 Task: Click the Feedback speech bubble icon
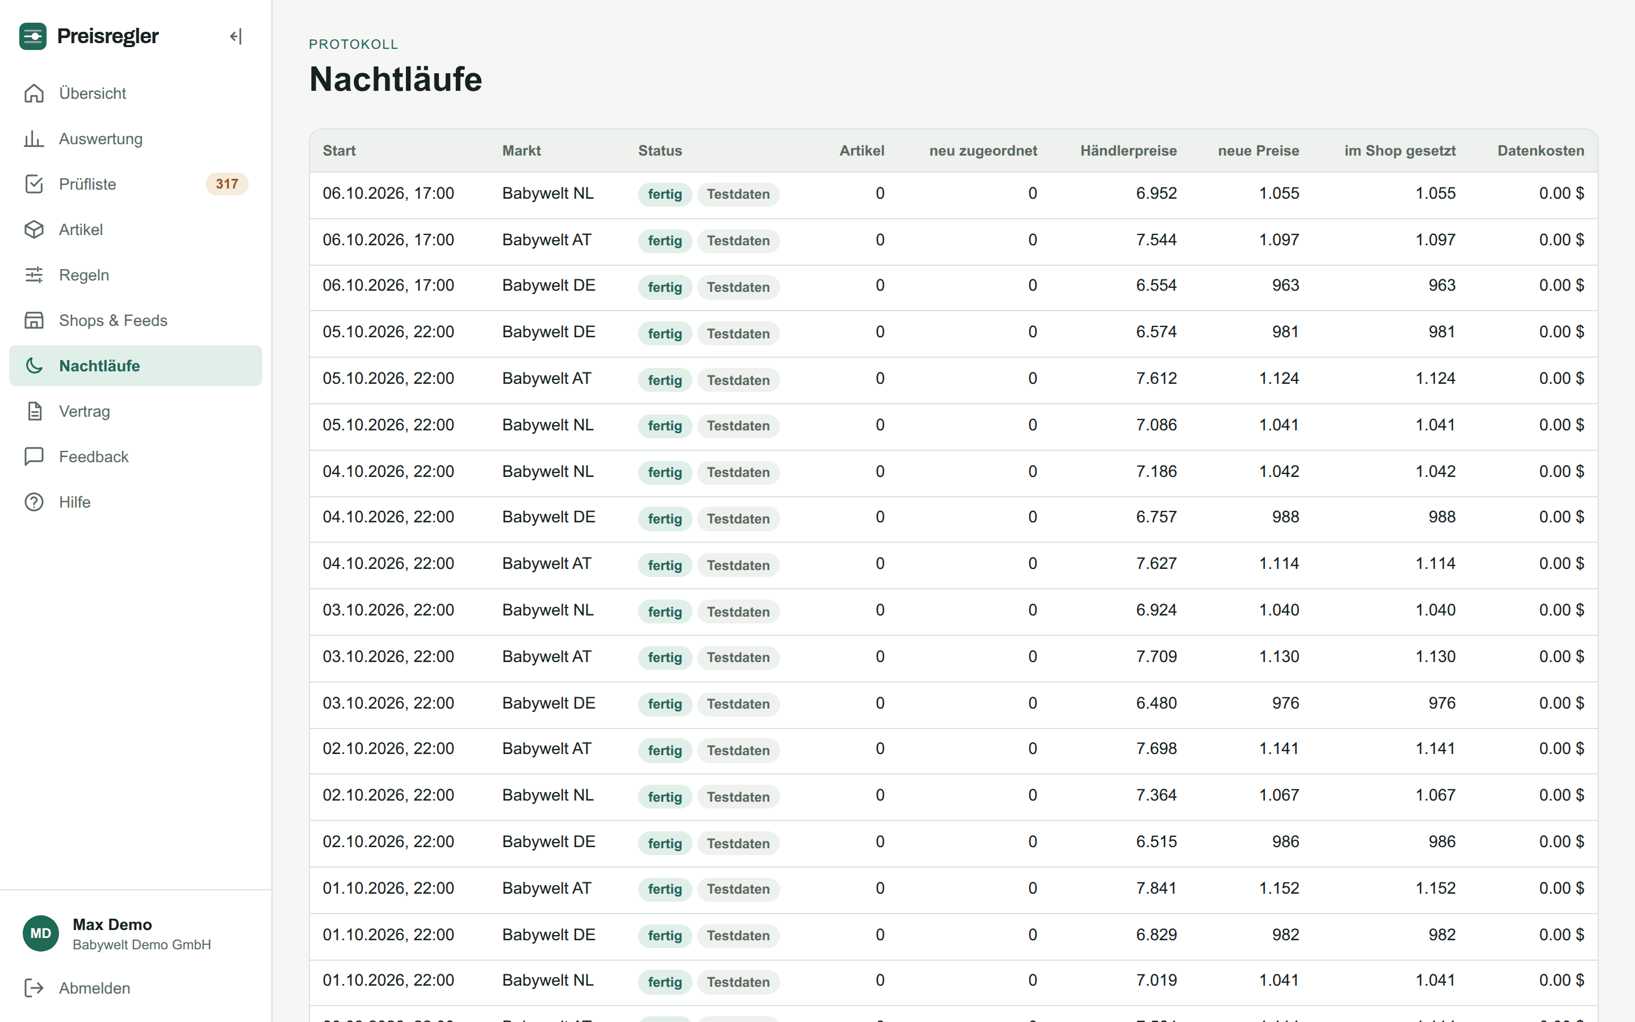pos(34,457)
